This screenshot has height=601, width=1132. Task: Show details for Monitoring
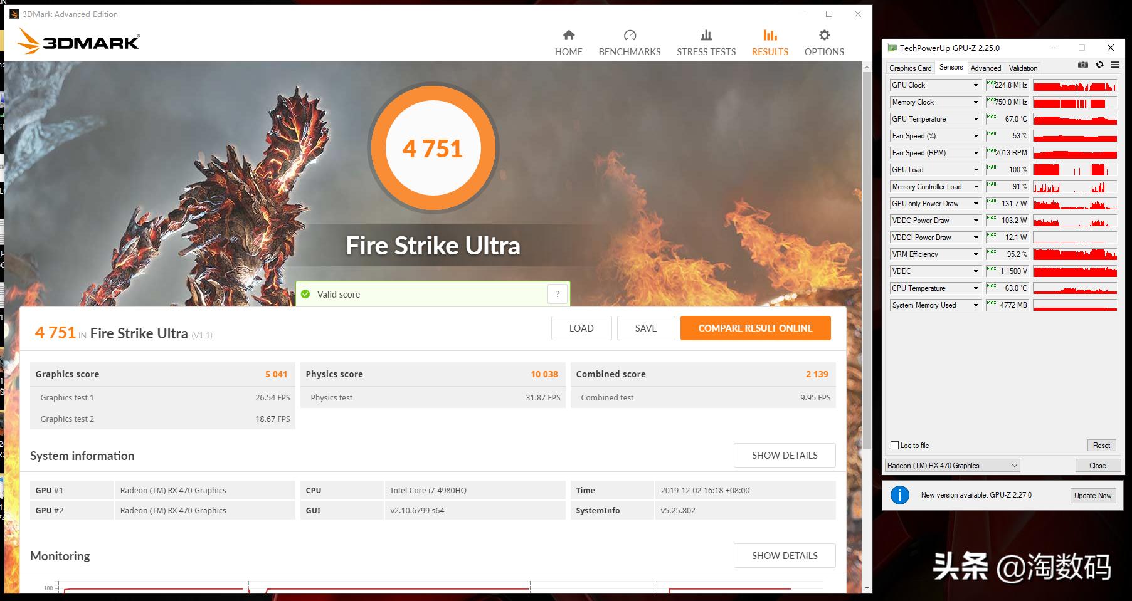pyautogui.click(x=785, y=556)
